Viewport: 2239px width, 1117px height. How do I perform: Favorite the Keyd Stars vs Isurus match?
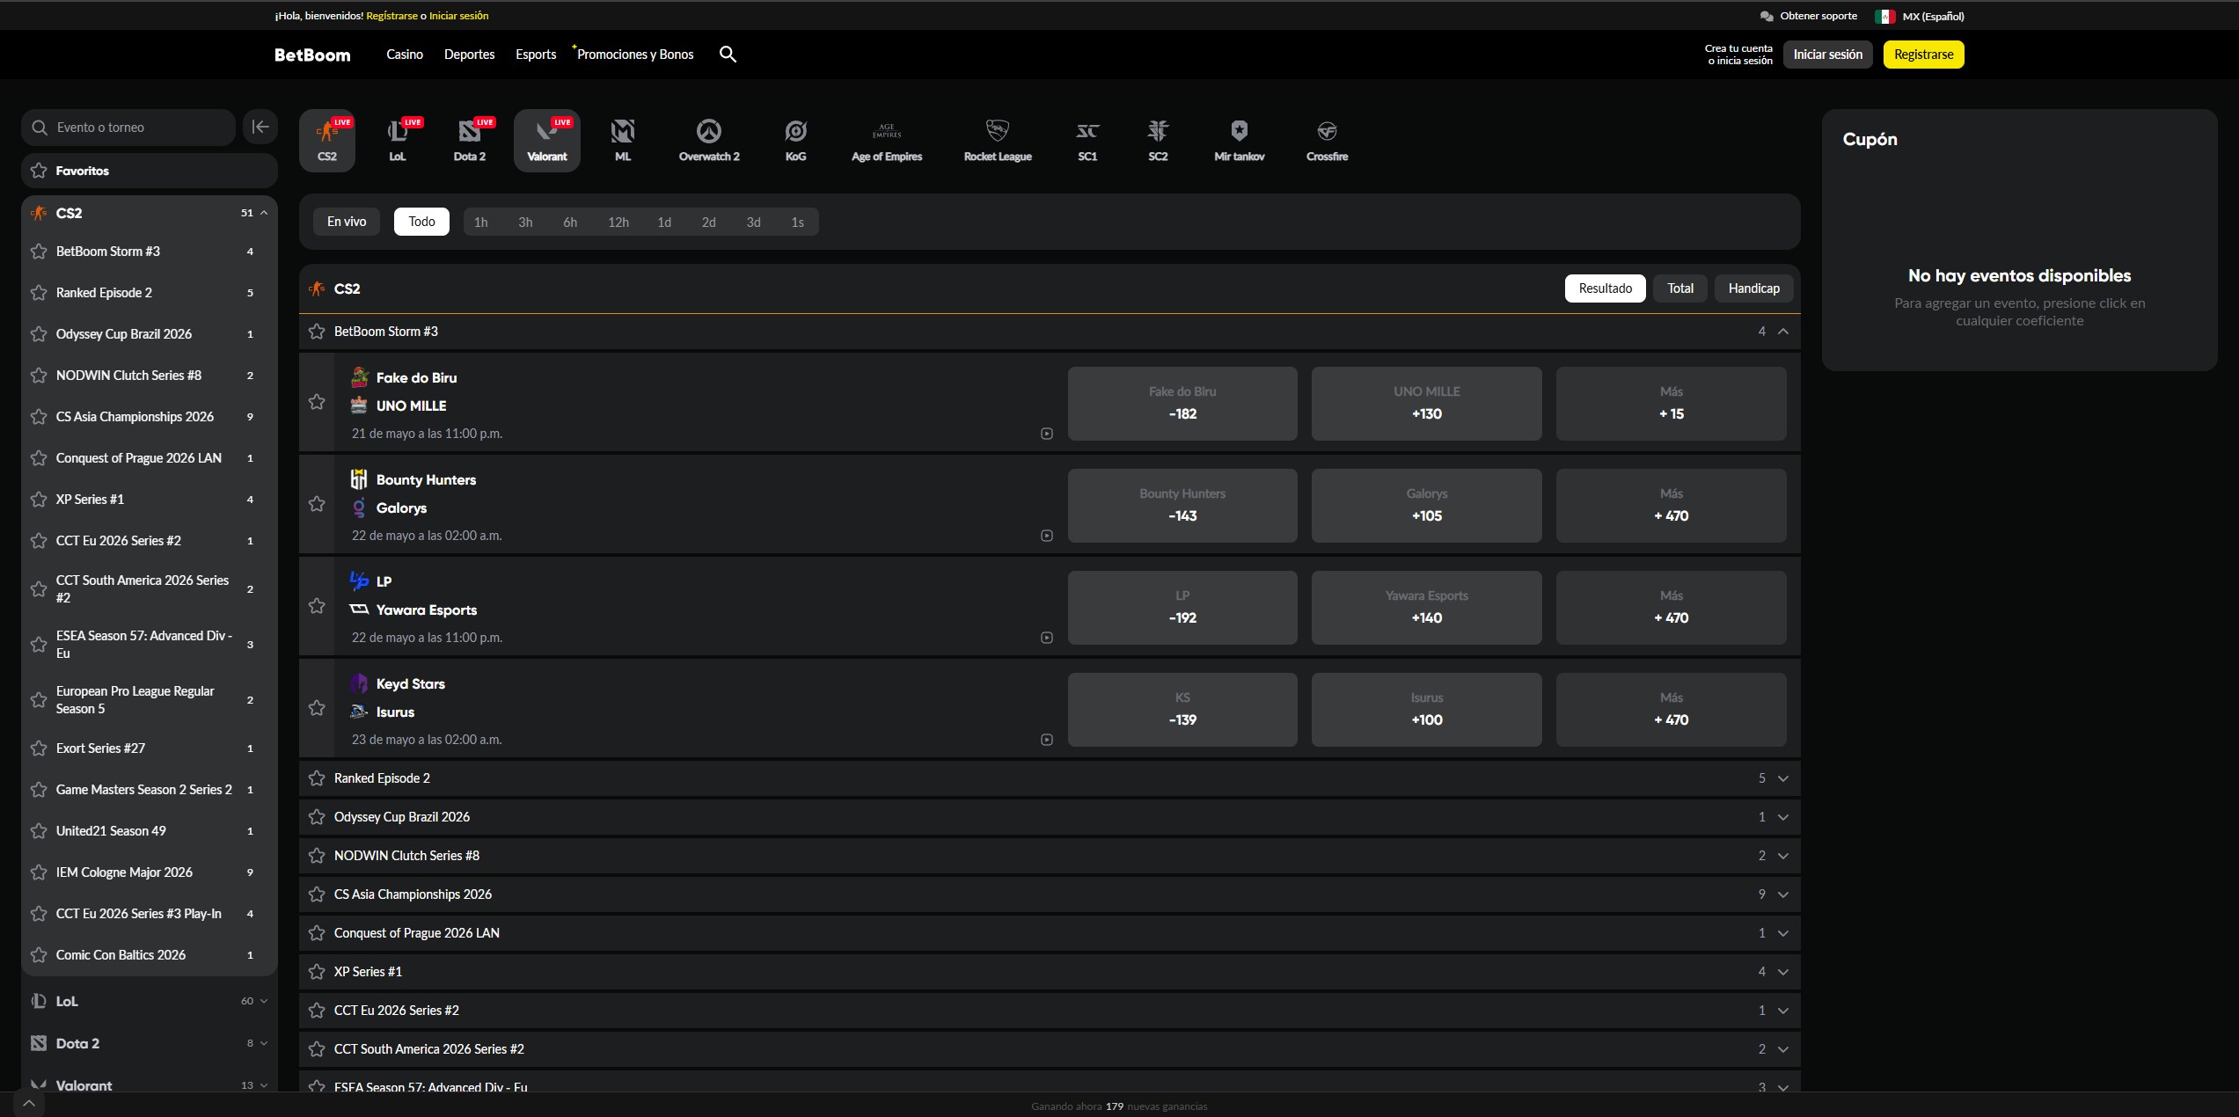[x=317, y=708]
